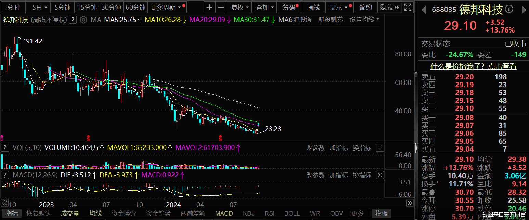Select the KDJ indicator tab
The image size is (529, 220).
(248, 213)
